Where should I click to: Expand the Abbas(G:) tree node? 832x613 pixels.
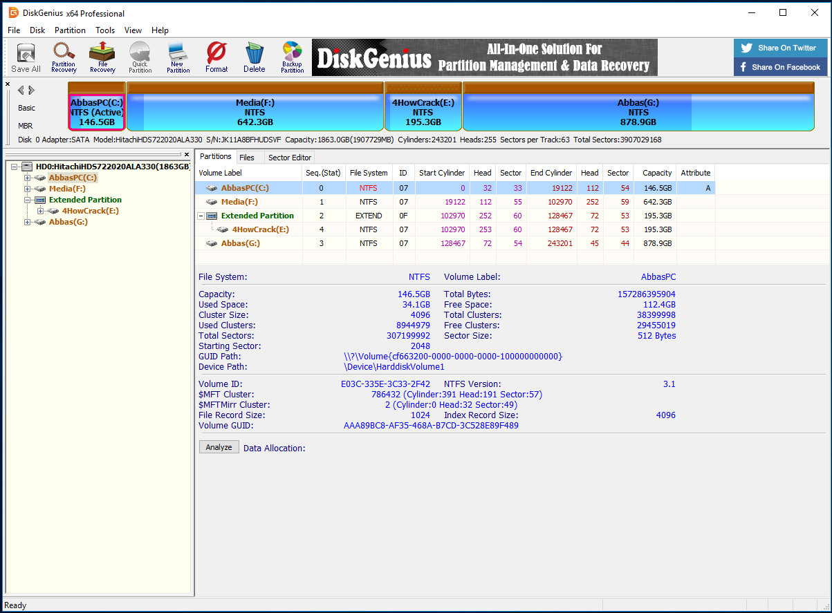(x=28, y=222)
